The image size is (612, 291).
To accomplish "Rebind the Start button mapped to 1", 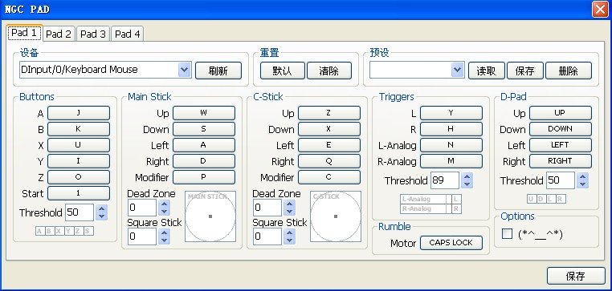I will [x=79, y=193].
